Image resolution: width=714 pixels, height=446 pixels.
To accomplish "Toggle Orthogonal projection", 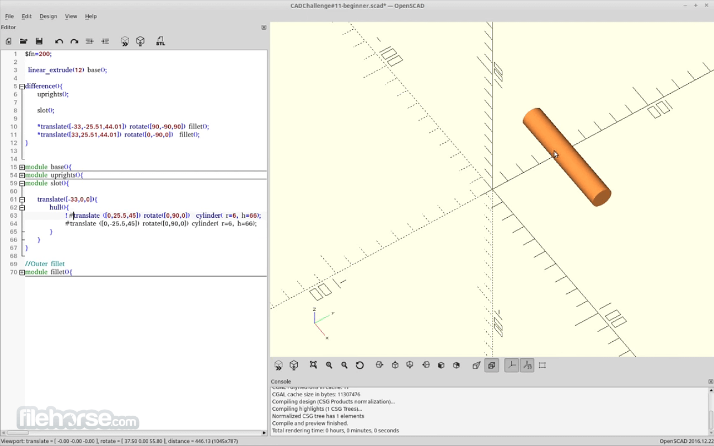I will click(492, 365).
